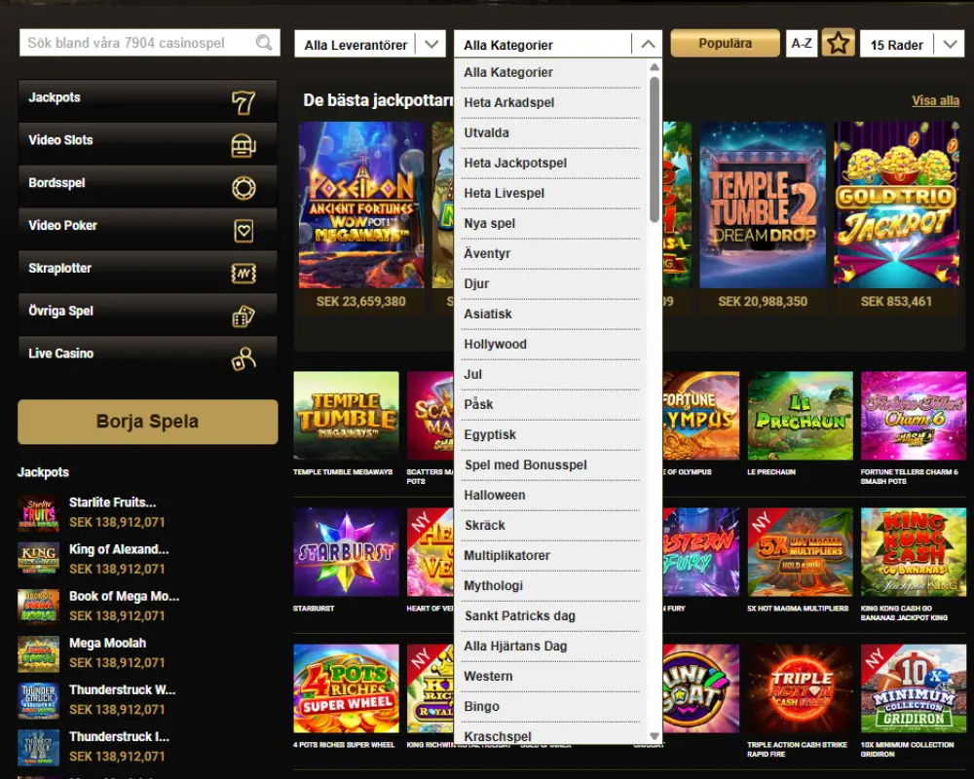Click the Borja Spela button

(x=148, y=422)
